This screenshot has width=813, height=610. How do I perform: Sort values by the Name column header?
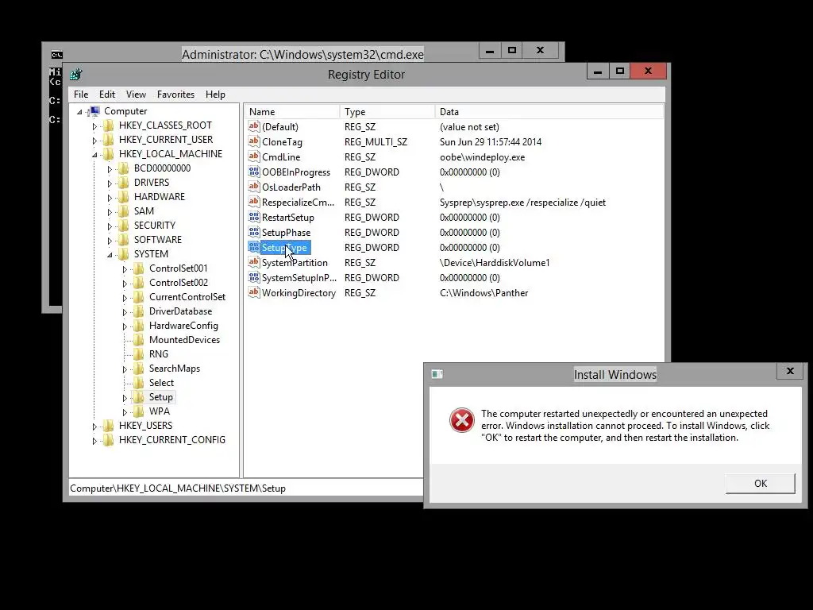[292, 111]
